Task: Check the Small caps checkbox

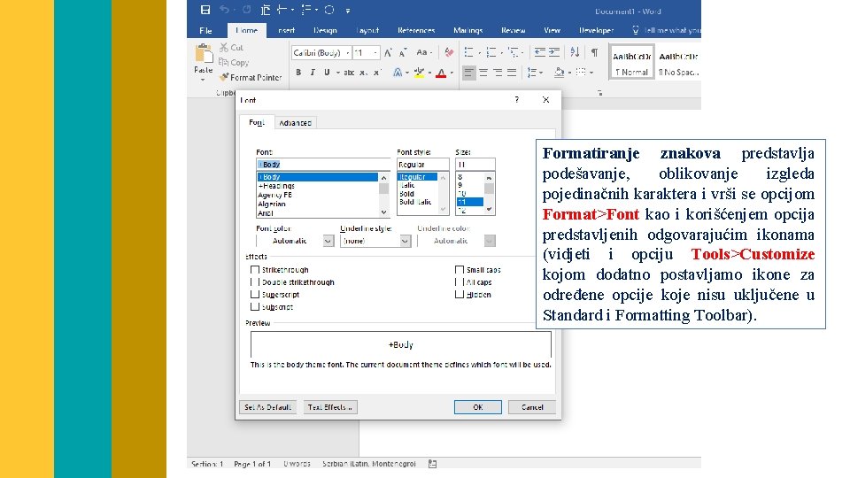Action: pos(460,269)
